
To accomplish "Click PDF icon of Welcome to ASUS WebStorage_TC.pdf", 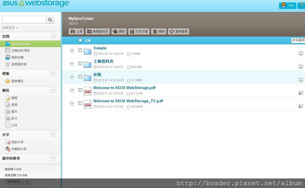I will [88, 104].
